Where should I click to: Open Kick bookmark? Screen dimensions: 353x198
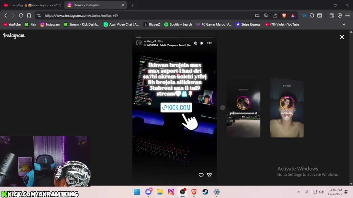(x=31, y=24)
